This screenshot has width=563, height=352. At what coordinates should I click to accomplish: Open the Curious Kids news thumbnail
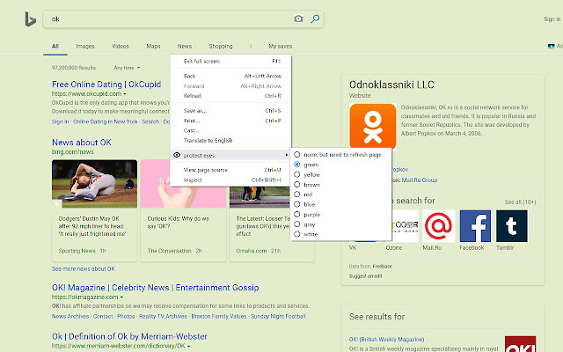pyautogui.click(x=184, y=184)
